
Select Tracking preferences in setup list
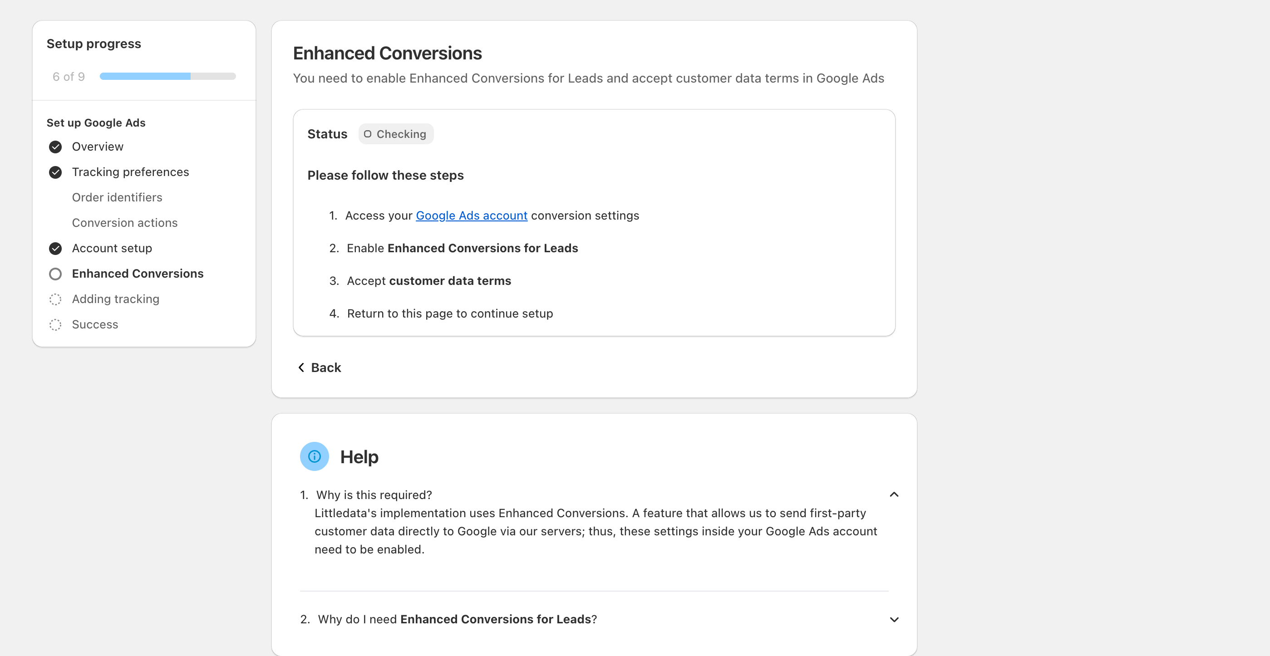[130, 172]
